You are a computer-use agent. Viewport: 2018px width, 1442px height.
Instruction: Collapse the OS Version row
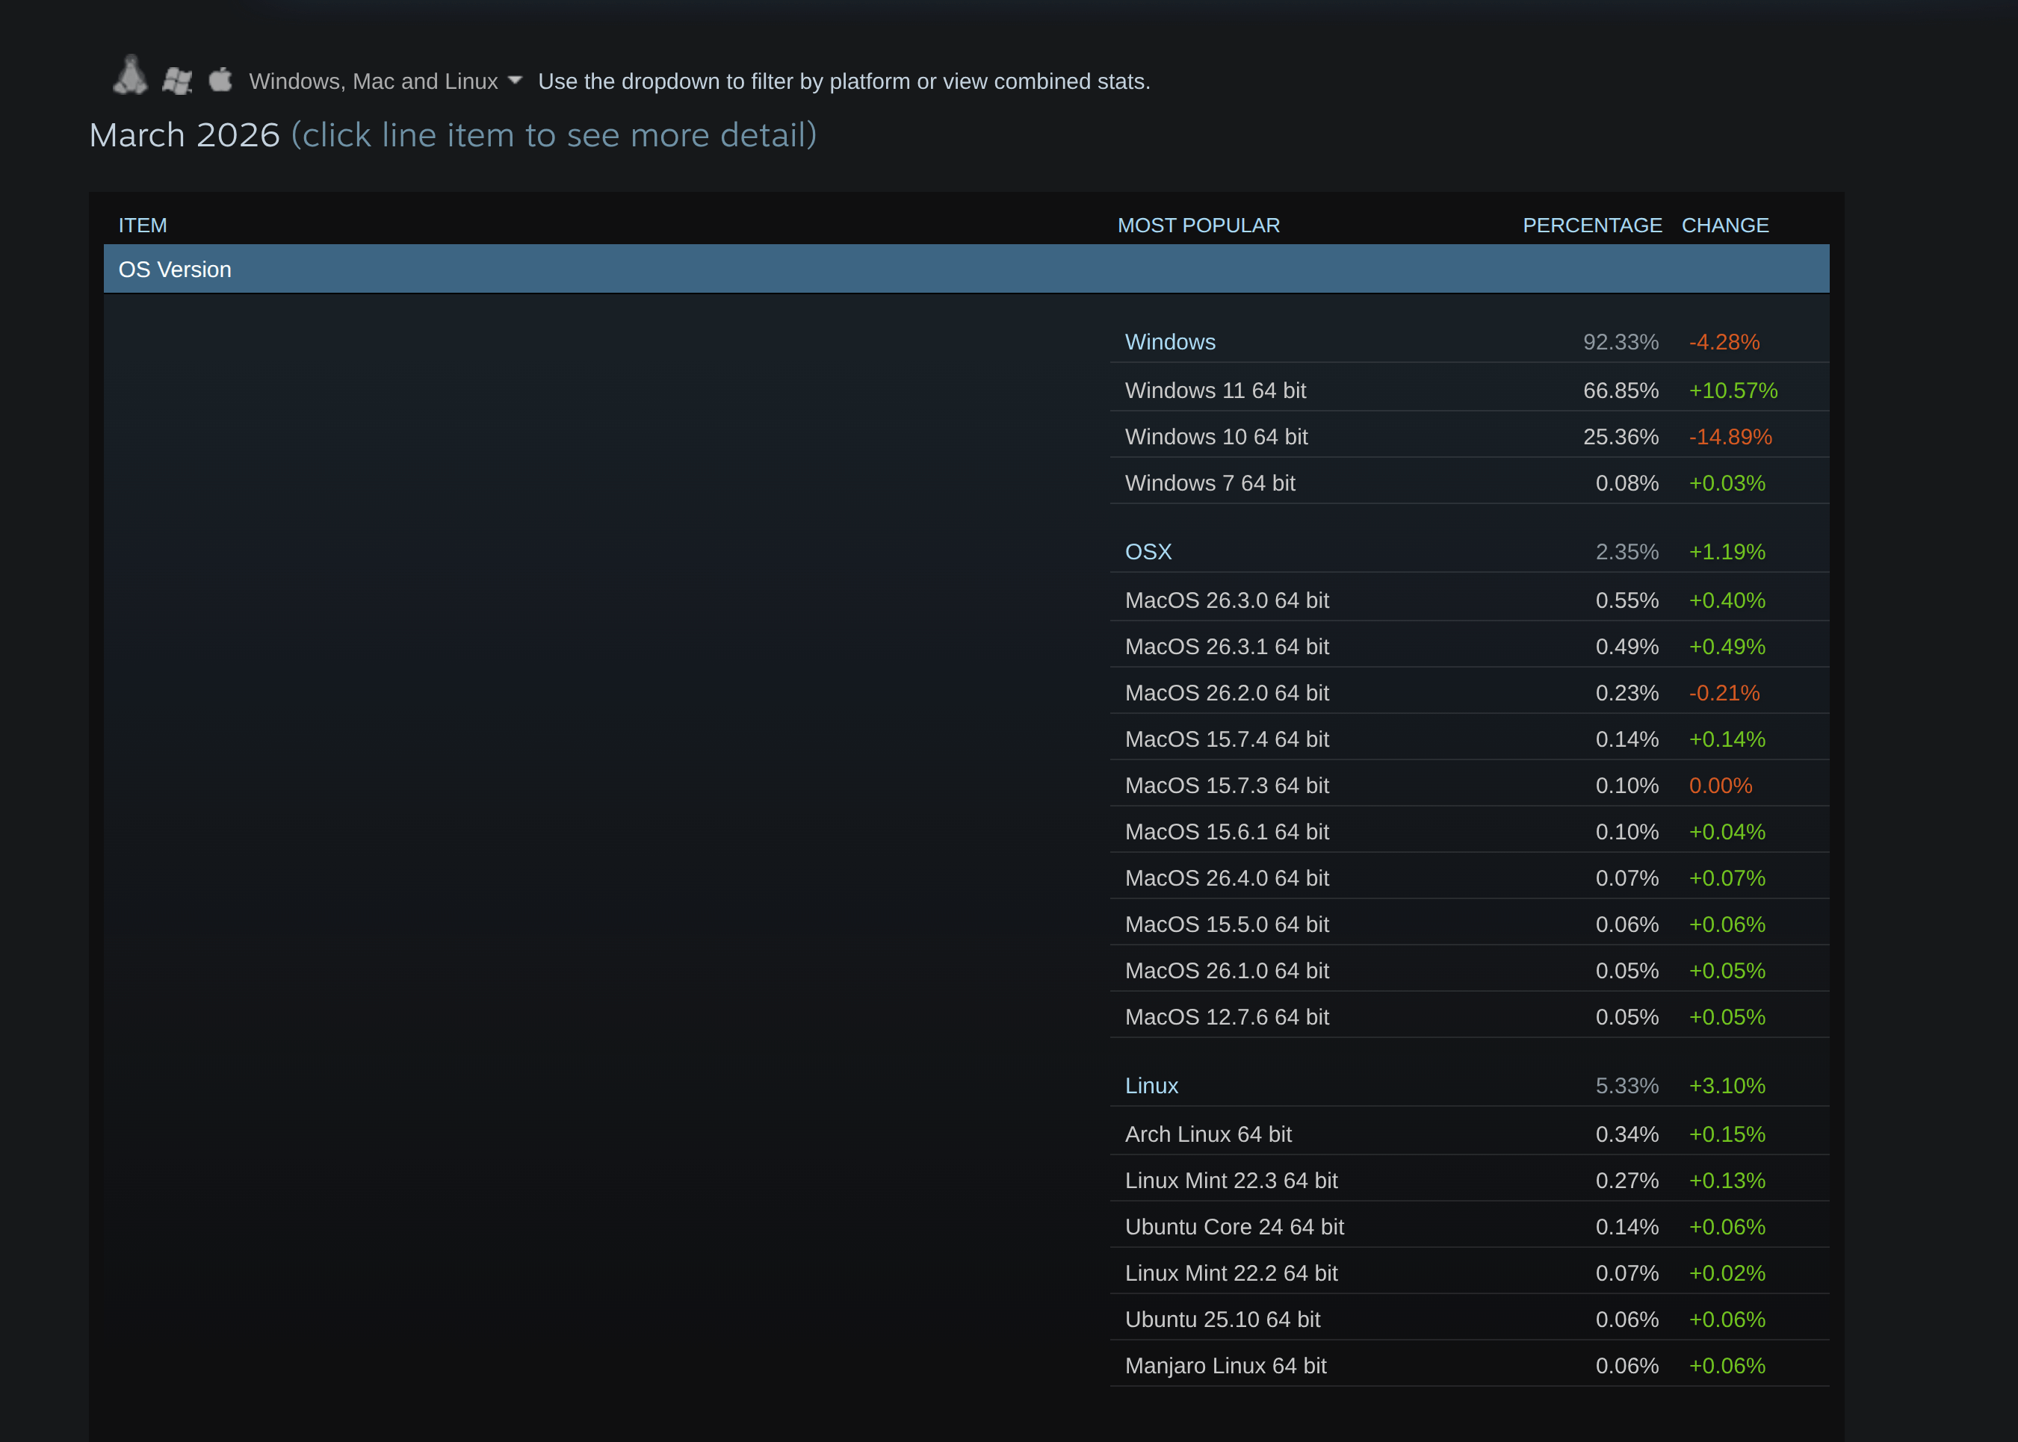coord(174,269)
